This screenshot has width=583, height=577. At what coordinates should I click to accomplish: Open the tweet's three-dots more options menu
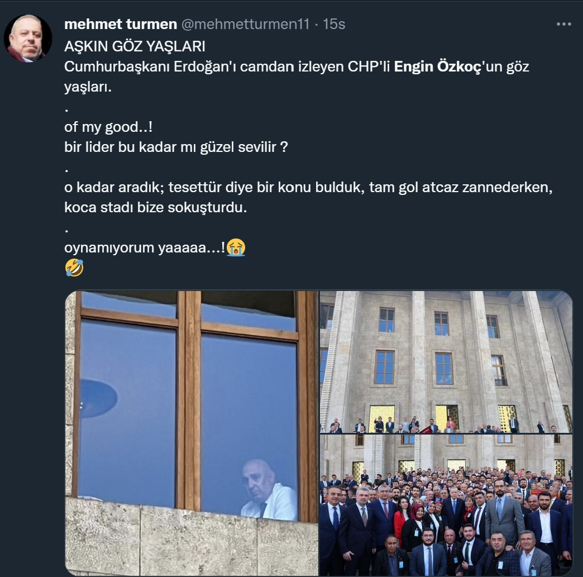point(563,24)
